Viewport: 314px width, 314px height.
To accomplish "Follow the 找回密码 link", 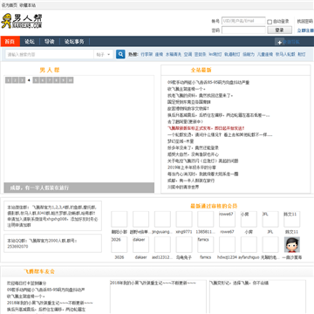I will 305,21.
